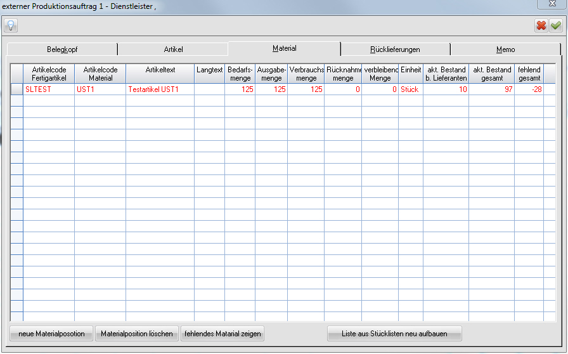Click the fehlend gesamt column header
Image resolution: width=568 pixels, height=354 pixels.
[529, 74]
